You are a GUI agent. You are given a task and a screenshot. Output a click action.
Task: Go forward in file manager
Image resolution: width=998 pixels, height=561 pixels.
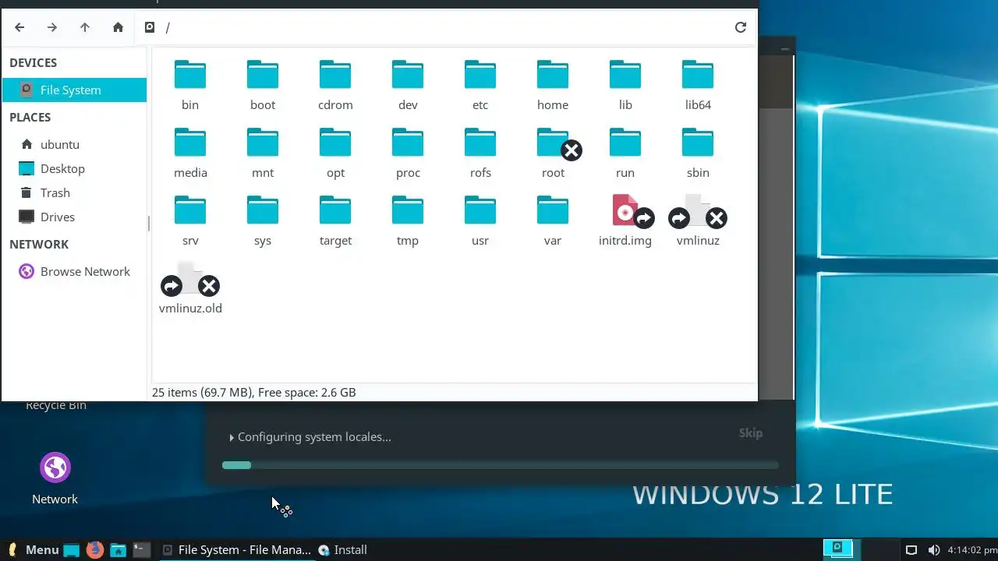tap(52, 27)
